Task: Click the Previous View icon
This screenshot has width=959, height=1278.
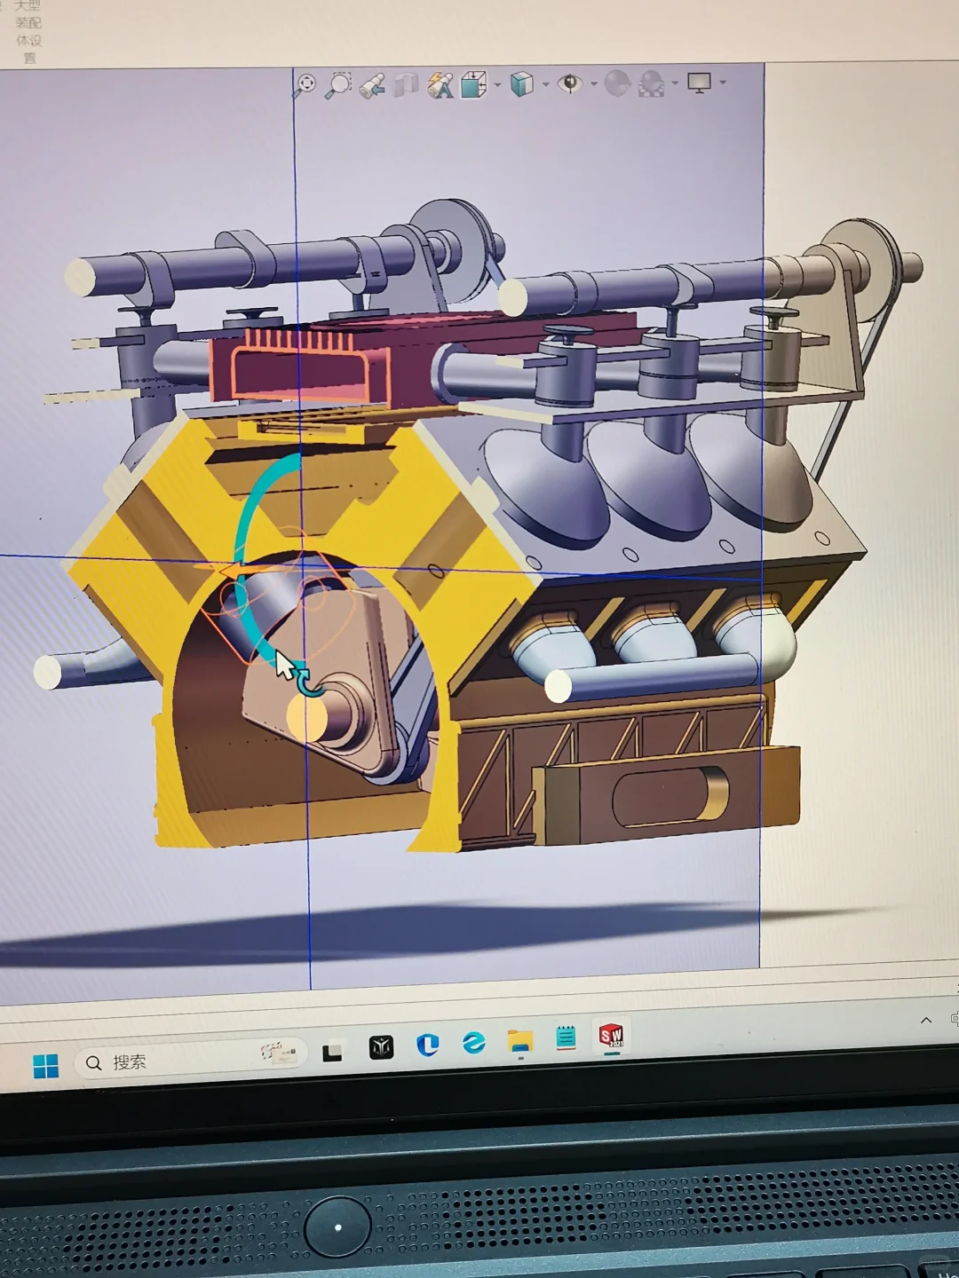Action: click(373, 85)
